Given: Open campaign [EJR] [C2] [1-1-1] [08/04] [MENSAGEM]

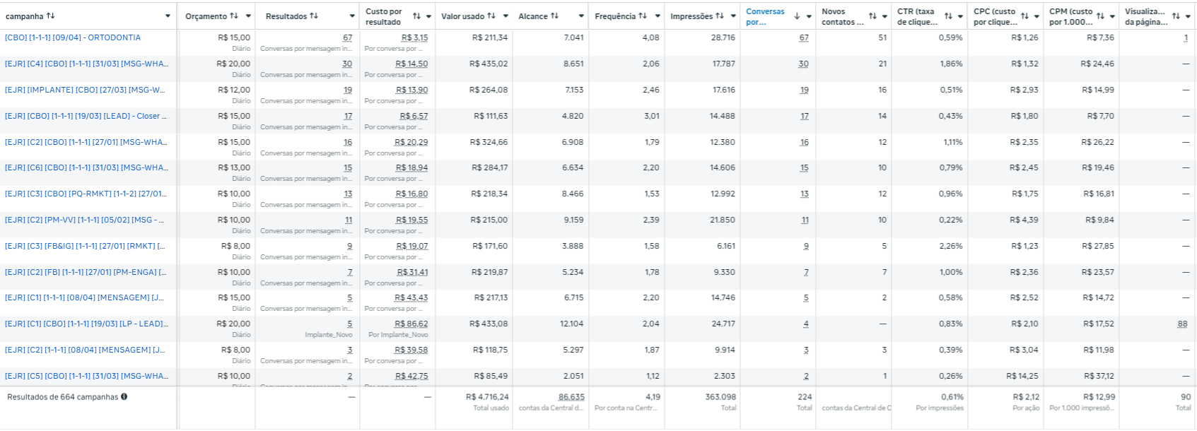Looking at the screenshot, I should point(85,350).
